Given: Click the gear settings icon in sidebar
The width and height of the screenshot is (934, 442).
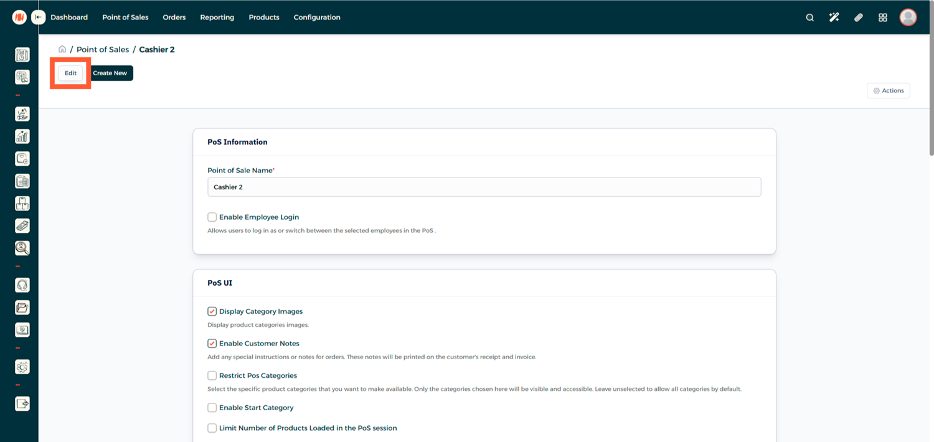Looking at the screenshot, I should tap(22, 367).
